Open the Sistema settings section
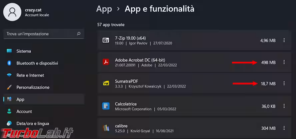Screen dimensions: 296x139 pyautogui.click(x=24, y=51)
